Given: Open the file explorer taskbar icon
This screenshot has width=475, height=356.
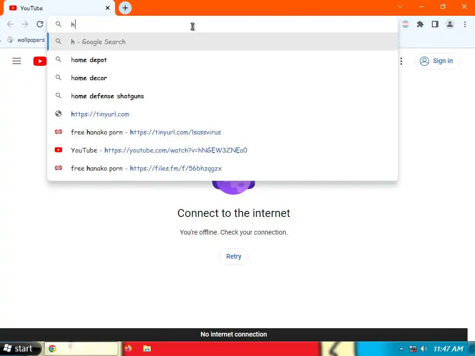Looking at the screenshot, I should point(147,349).
